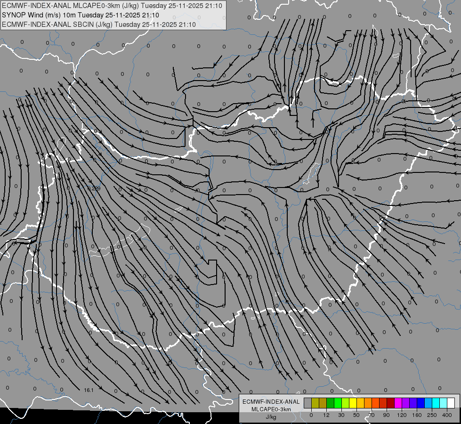
Task: Click the MLCAPE0-3km header line at top
Action: (112, 6)
